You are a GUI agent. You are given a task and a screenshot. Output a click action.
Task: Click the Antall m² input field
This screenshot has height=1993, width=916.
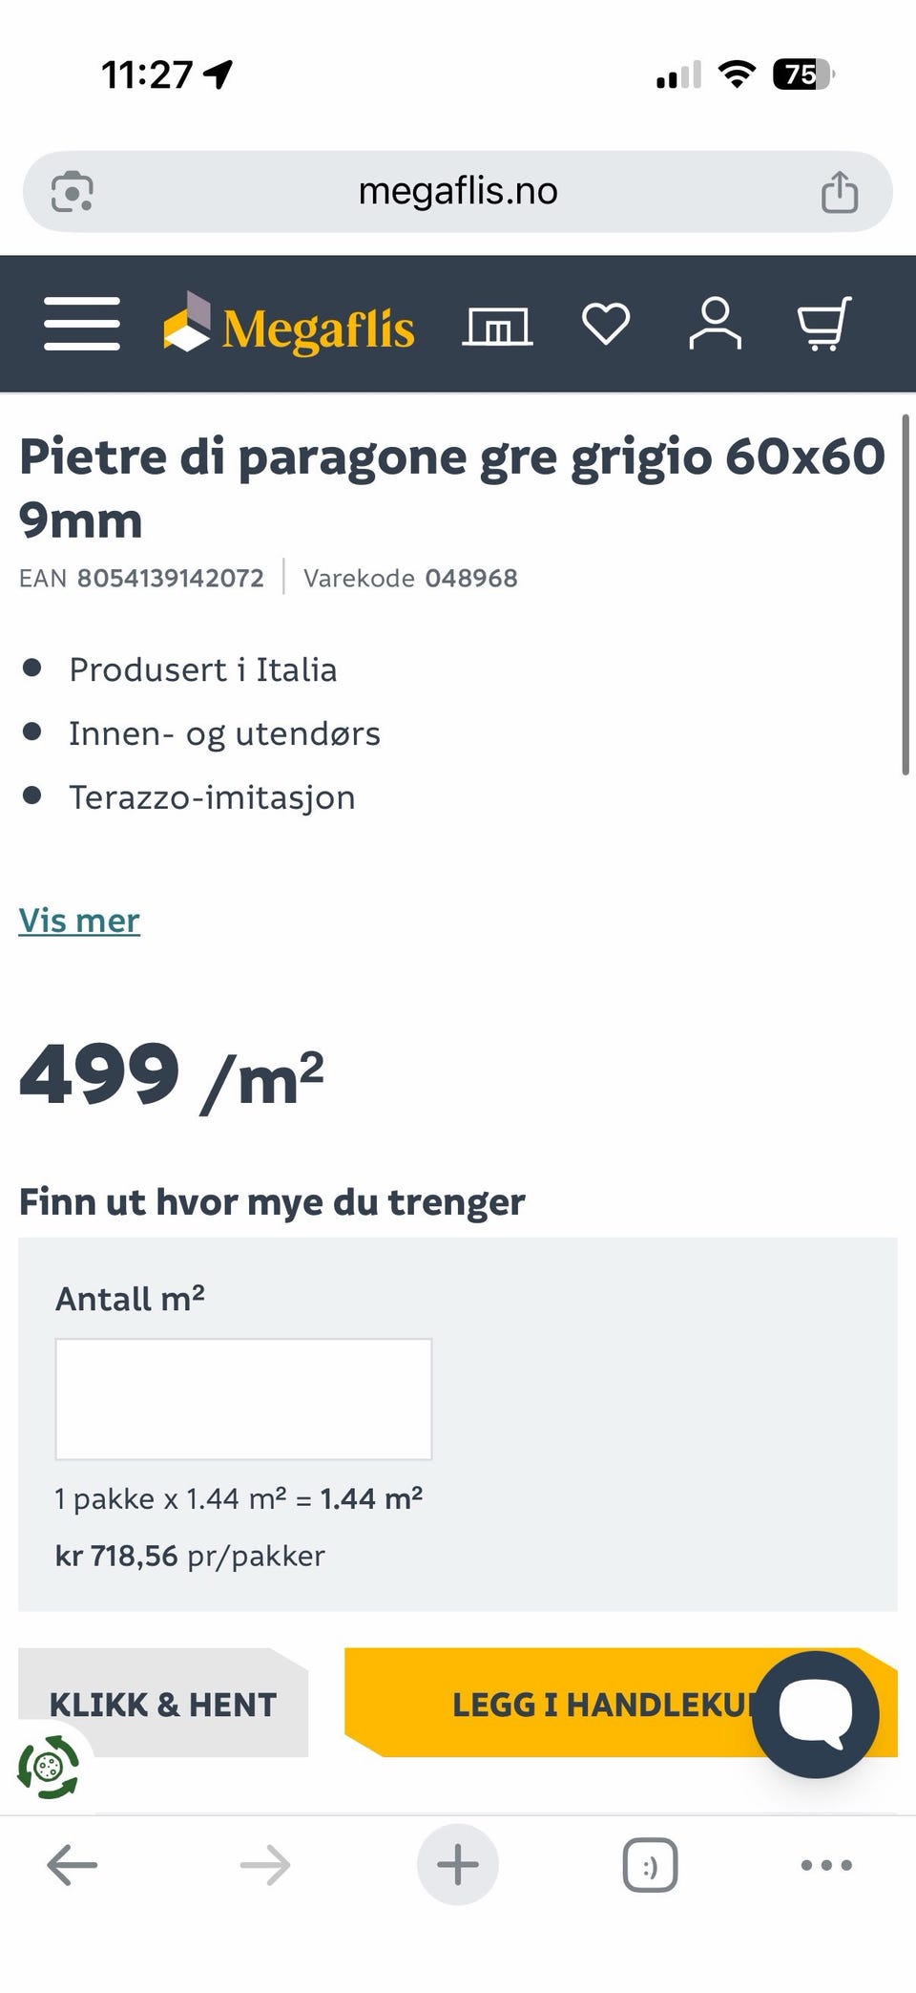click(x=243, y=1399)
